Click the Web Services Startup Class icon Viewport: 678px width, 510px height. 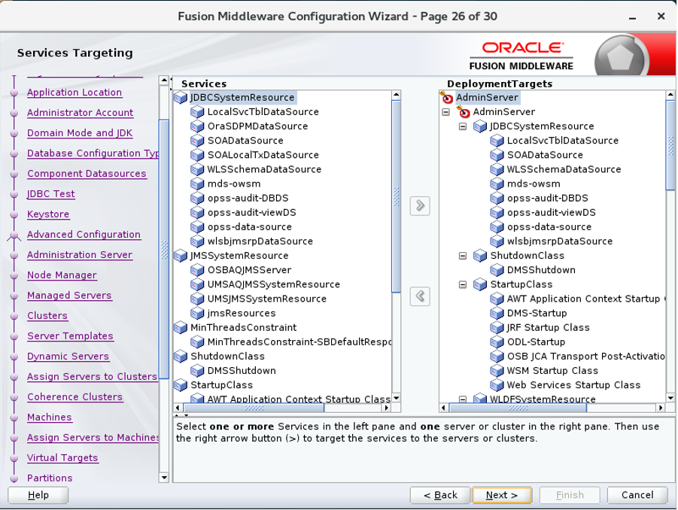pos(497,385)
